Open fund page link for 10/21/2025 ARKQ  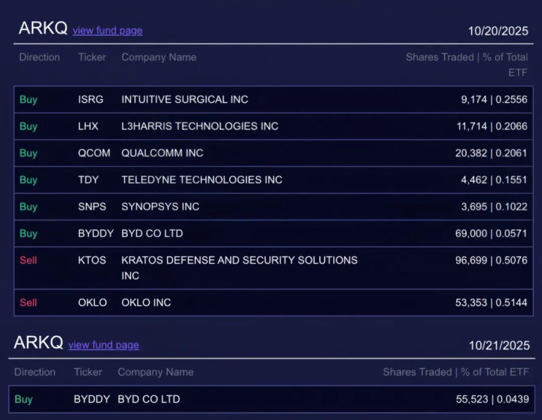tap(103, 345)
